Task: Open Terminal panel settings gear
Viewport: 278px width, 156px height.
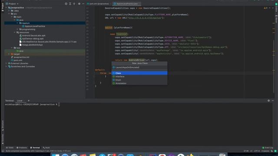Action: point(268,101)
